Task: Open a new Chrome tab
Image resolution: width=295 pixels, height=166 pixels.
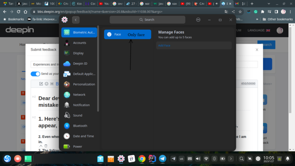Action: coord(252,3)
